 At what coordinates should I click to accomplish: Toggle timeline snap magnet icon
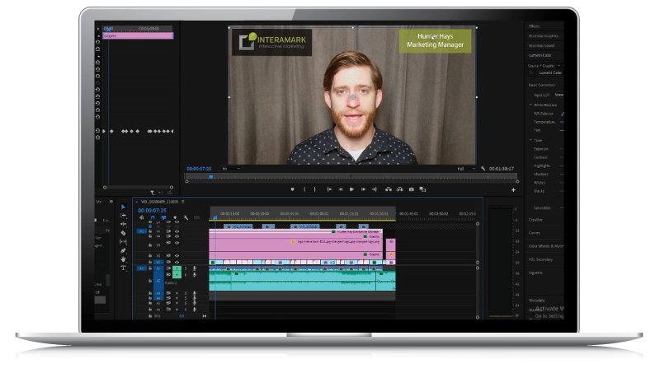153,217
